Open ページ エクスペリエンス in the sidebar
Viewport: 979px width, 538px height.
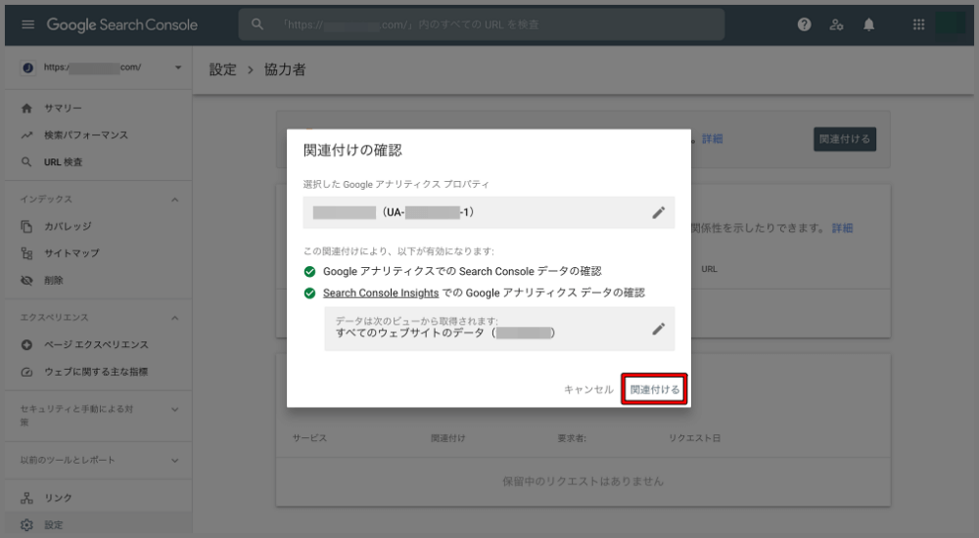(x=96, y=344)
